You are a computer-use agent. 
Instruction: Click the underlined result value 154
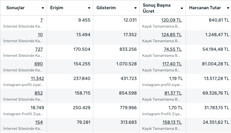pos(39,122)
